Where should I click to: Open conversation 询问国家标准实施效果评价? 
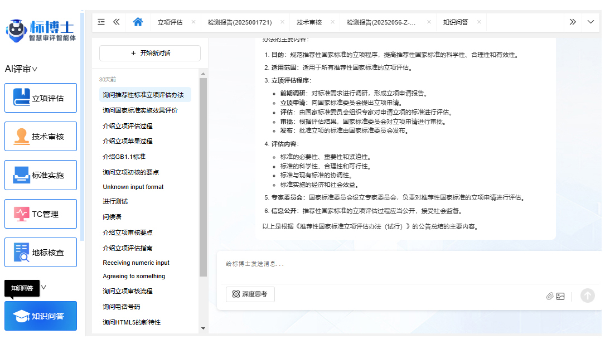[x=140, y=110]
